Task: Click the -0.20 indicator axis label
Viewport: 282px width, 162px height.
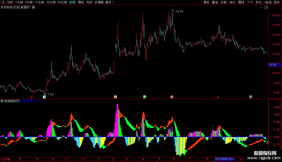Action: 276,145
